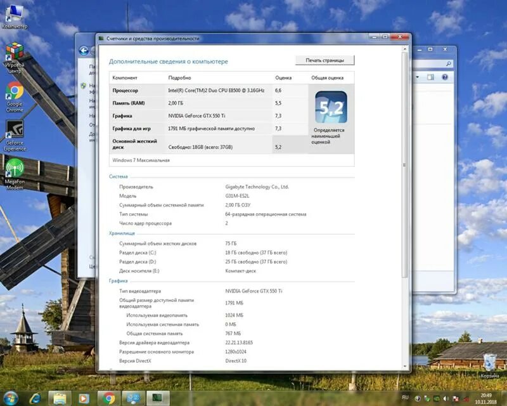Select the Графика для игр row label

click(x=131, y=129)
